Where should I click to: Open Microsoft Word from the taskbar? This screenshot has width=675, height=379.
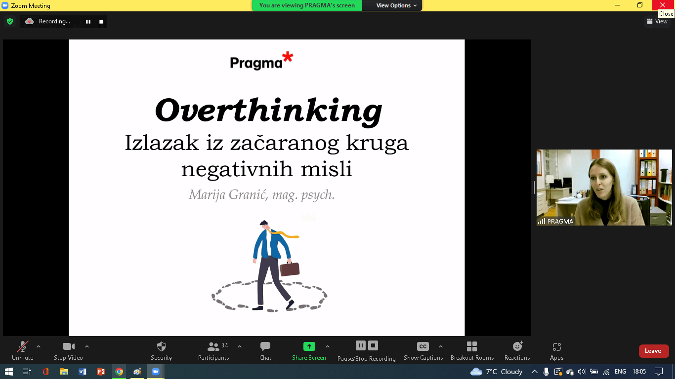(83, 372)
